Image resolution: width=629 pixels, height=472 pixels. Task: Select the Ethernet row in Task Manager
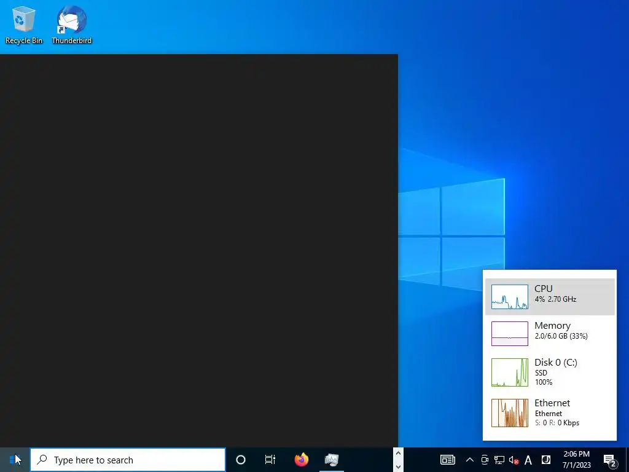550,412
